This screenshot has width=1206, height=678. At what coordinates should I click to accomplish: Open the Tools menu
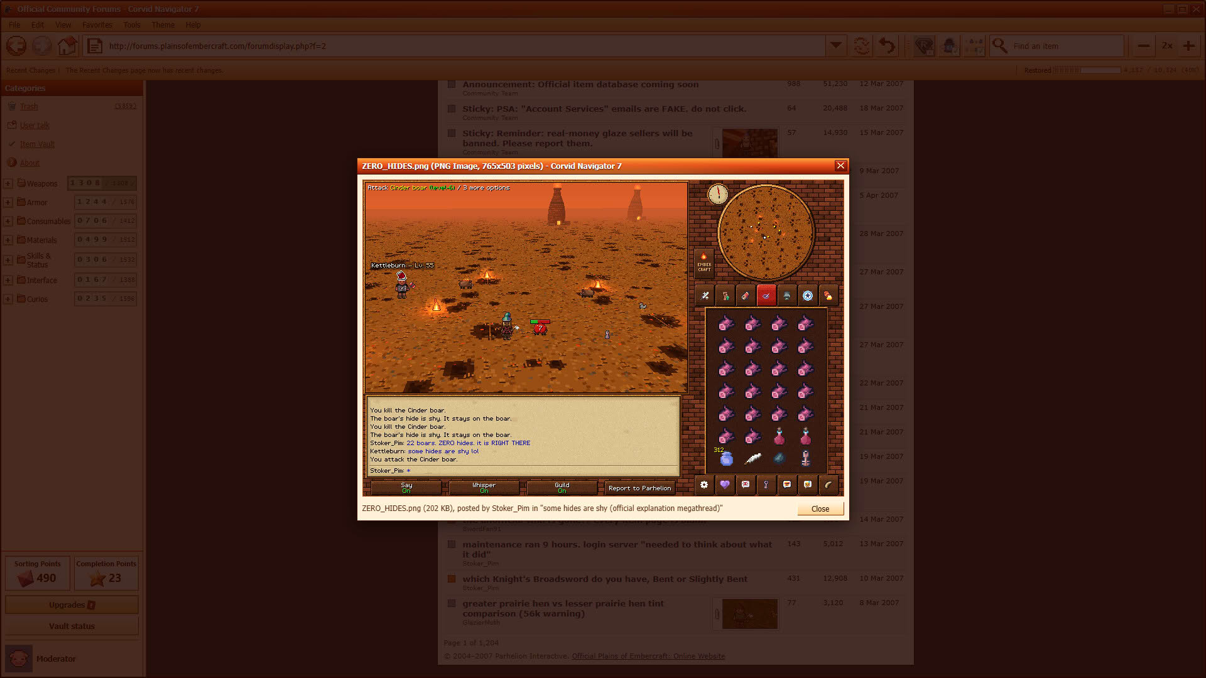point(132,25)
